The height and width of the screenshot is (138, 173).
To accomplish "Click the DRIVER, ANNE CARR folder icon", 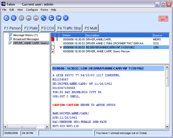I will [10, 43].
